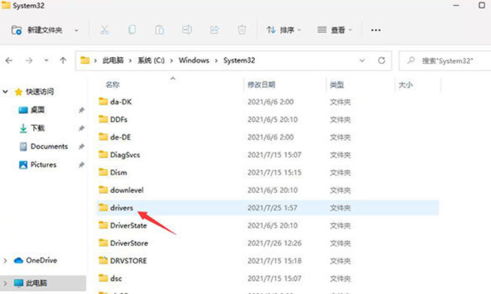The width and height of the screenshot is (491, 294).
Task: Click the Delete trash icon
Action: [241, 30]
